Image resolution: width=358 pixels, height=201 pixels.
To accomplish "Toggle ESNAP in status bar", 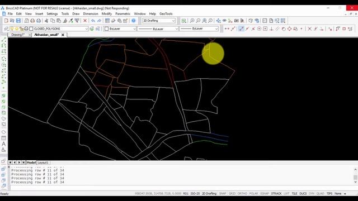I will [265, 194].
